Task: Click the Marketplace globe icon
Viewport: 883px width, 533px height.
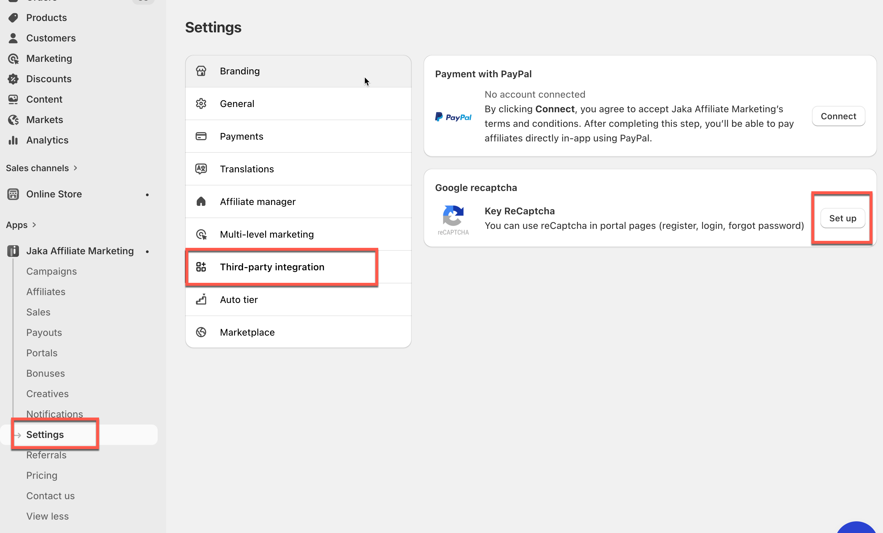Action: (201, 332)
